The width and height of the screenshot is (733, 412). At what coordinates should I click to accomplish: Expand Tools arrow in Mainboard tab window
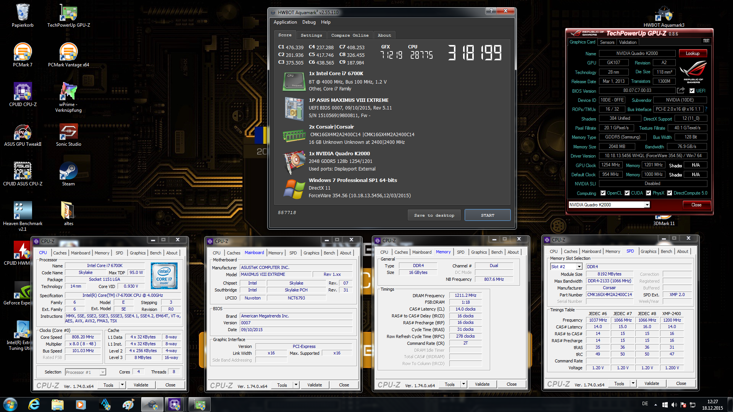[296, 385]
